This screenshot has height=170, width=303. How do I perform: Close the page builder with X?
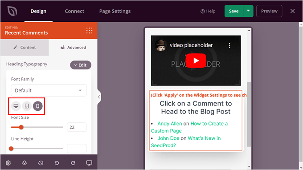tap(292, 11)
